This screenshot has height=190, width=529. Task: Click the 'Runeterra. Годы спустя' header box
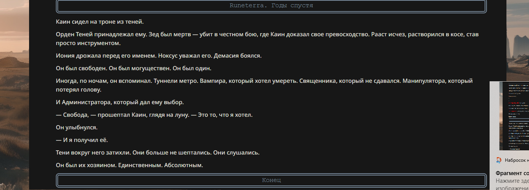[x=271, y=6]
